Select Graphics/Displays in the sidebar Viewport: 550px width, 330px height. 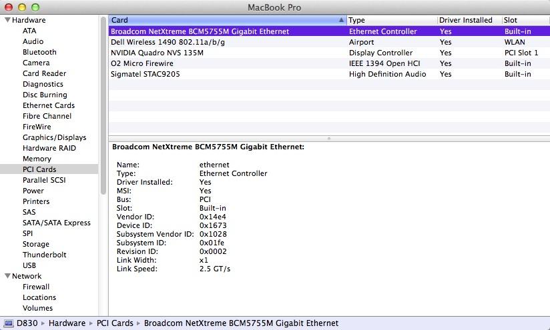click(54, 138)
